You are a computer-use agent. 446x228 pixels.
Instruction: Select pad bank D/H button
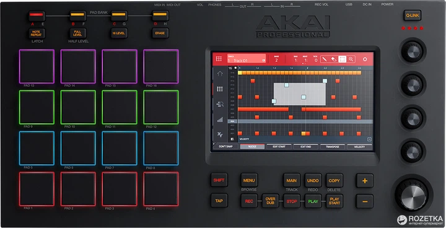pos(160,15)
